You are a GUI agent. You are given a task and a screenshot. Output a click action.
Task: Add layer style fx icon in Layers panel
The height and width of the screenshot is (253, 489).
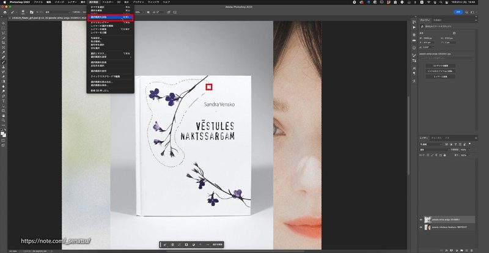(x=447, y=250)
